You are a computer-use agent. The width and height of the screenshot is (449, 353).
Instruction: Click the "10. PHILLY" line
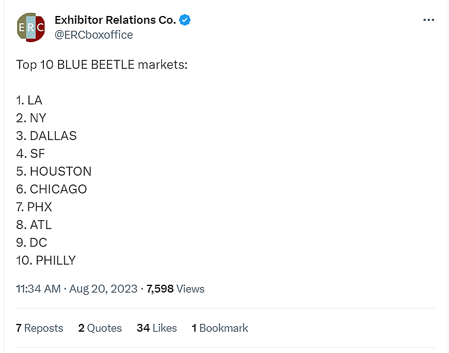46,260
